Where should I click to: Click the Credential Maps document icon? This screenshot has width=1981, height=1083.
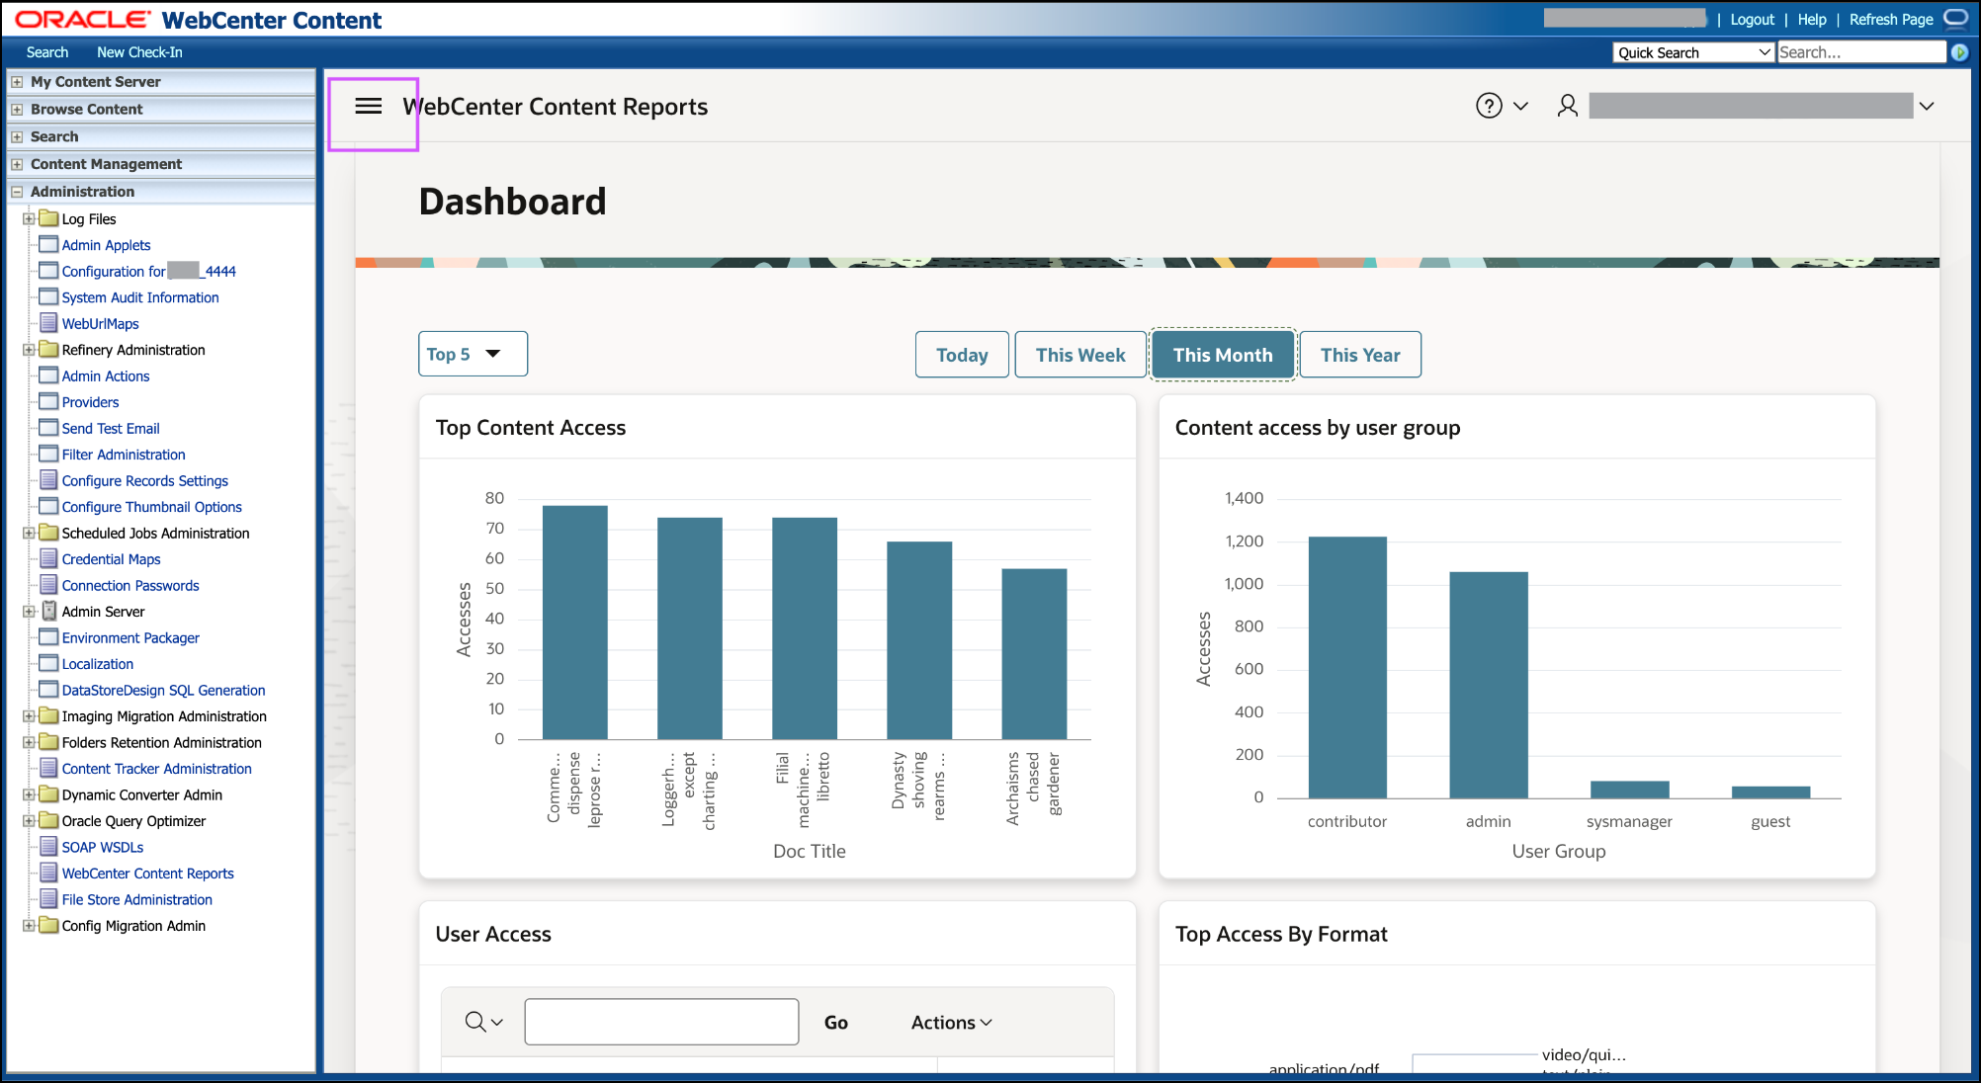click(48, 558)
